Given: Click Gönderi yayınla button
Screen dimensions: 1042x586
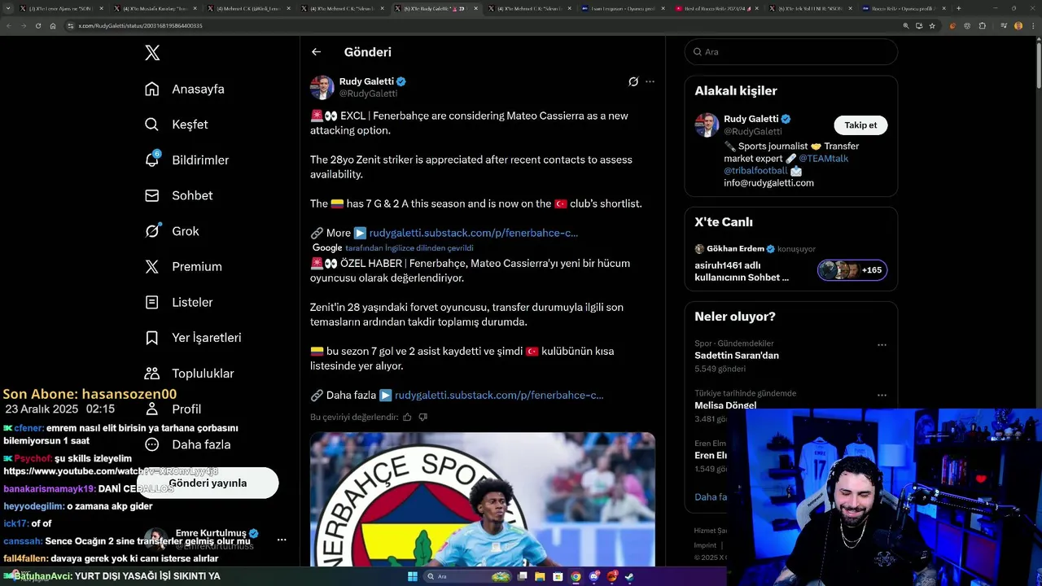Looking at the screenshot, I should tap(208, 483).
